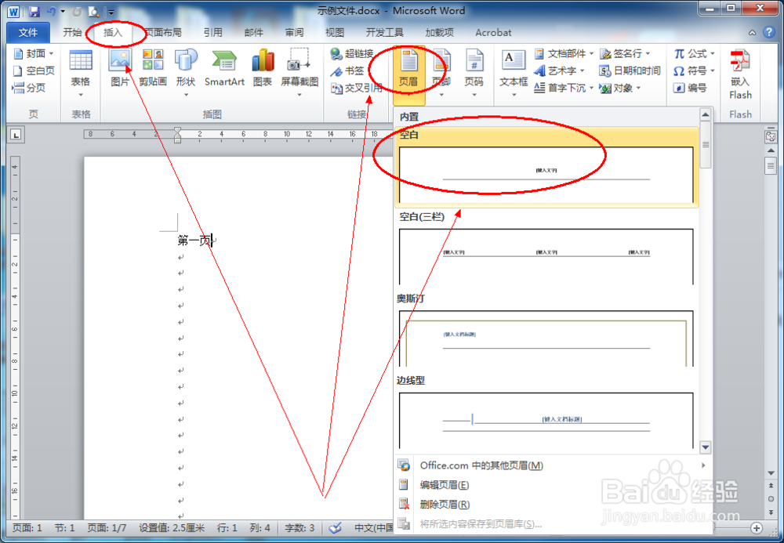This screenshot has width=784, height=543.
Task: Insert a chart with 图表
Action: [263, 68]
